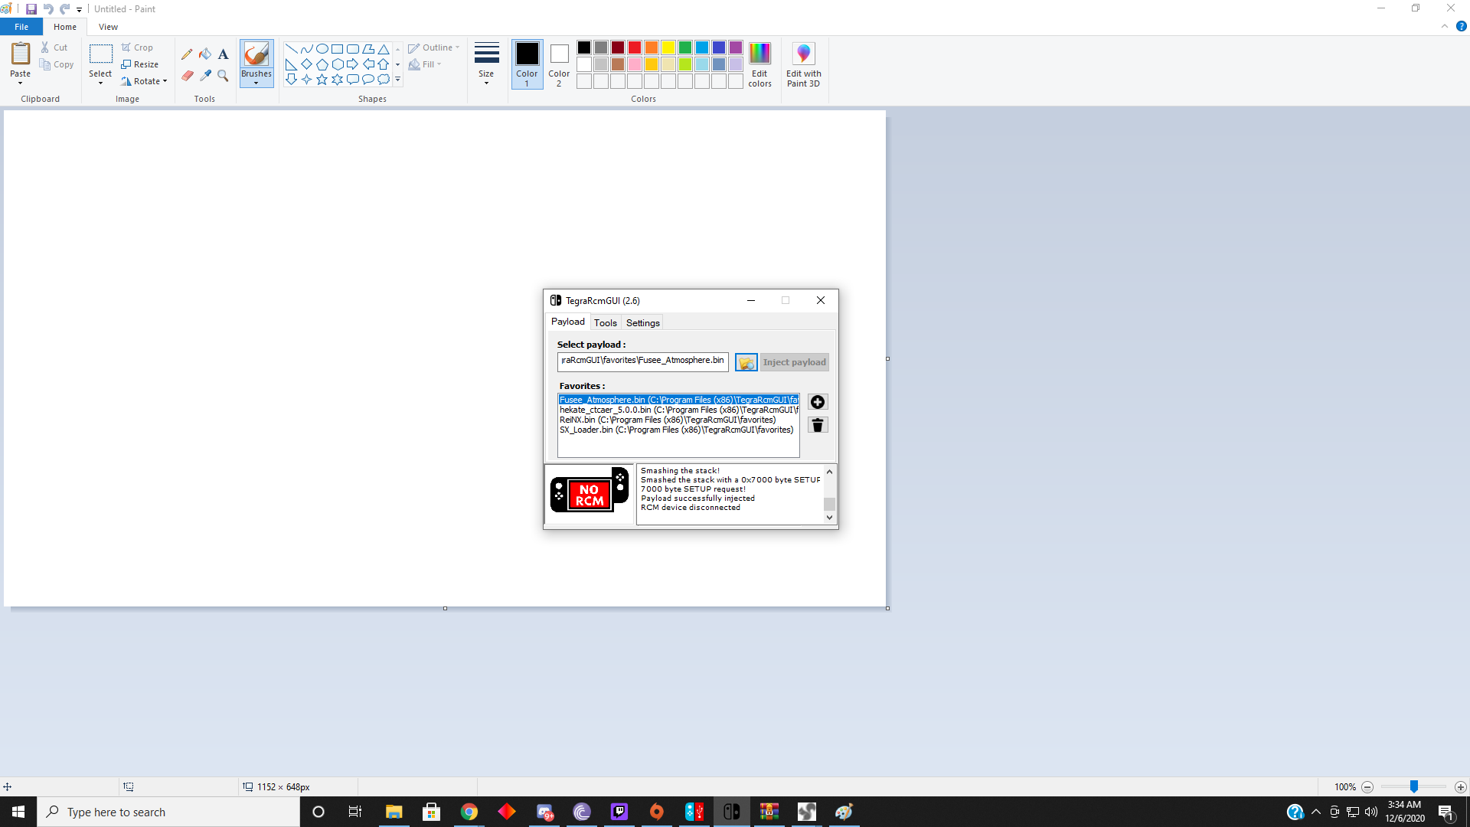Expand the Brushes dropdown arrow
The width and height of the screenshot is (1470, 827).
click(256, 83)
